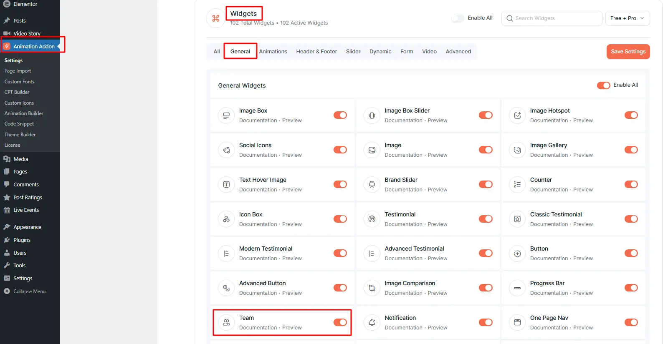The image size is (663, 344).
Task: Turn off the Brand Slider toggle
Action: tap(486, 184)
